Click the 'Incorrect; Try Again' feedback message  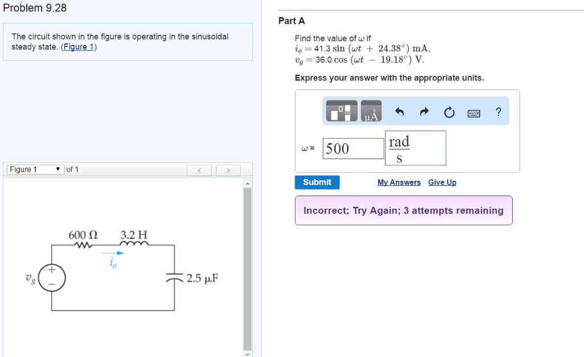[403, 210]
